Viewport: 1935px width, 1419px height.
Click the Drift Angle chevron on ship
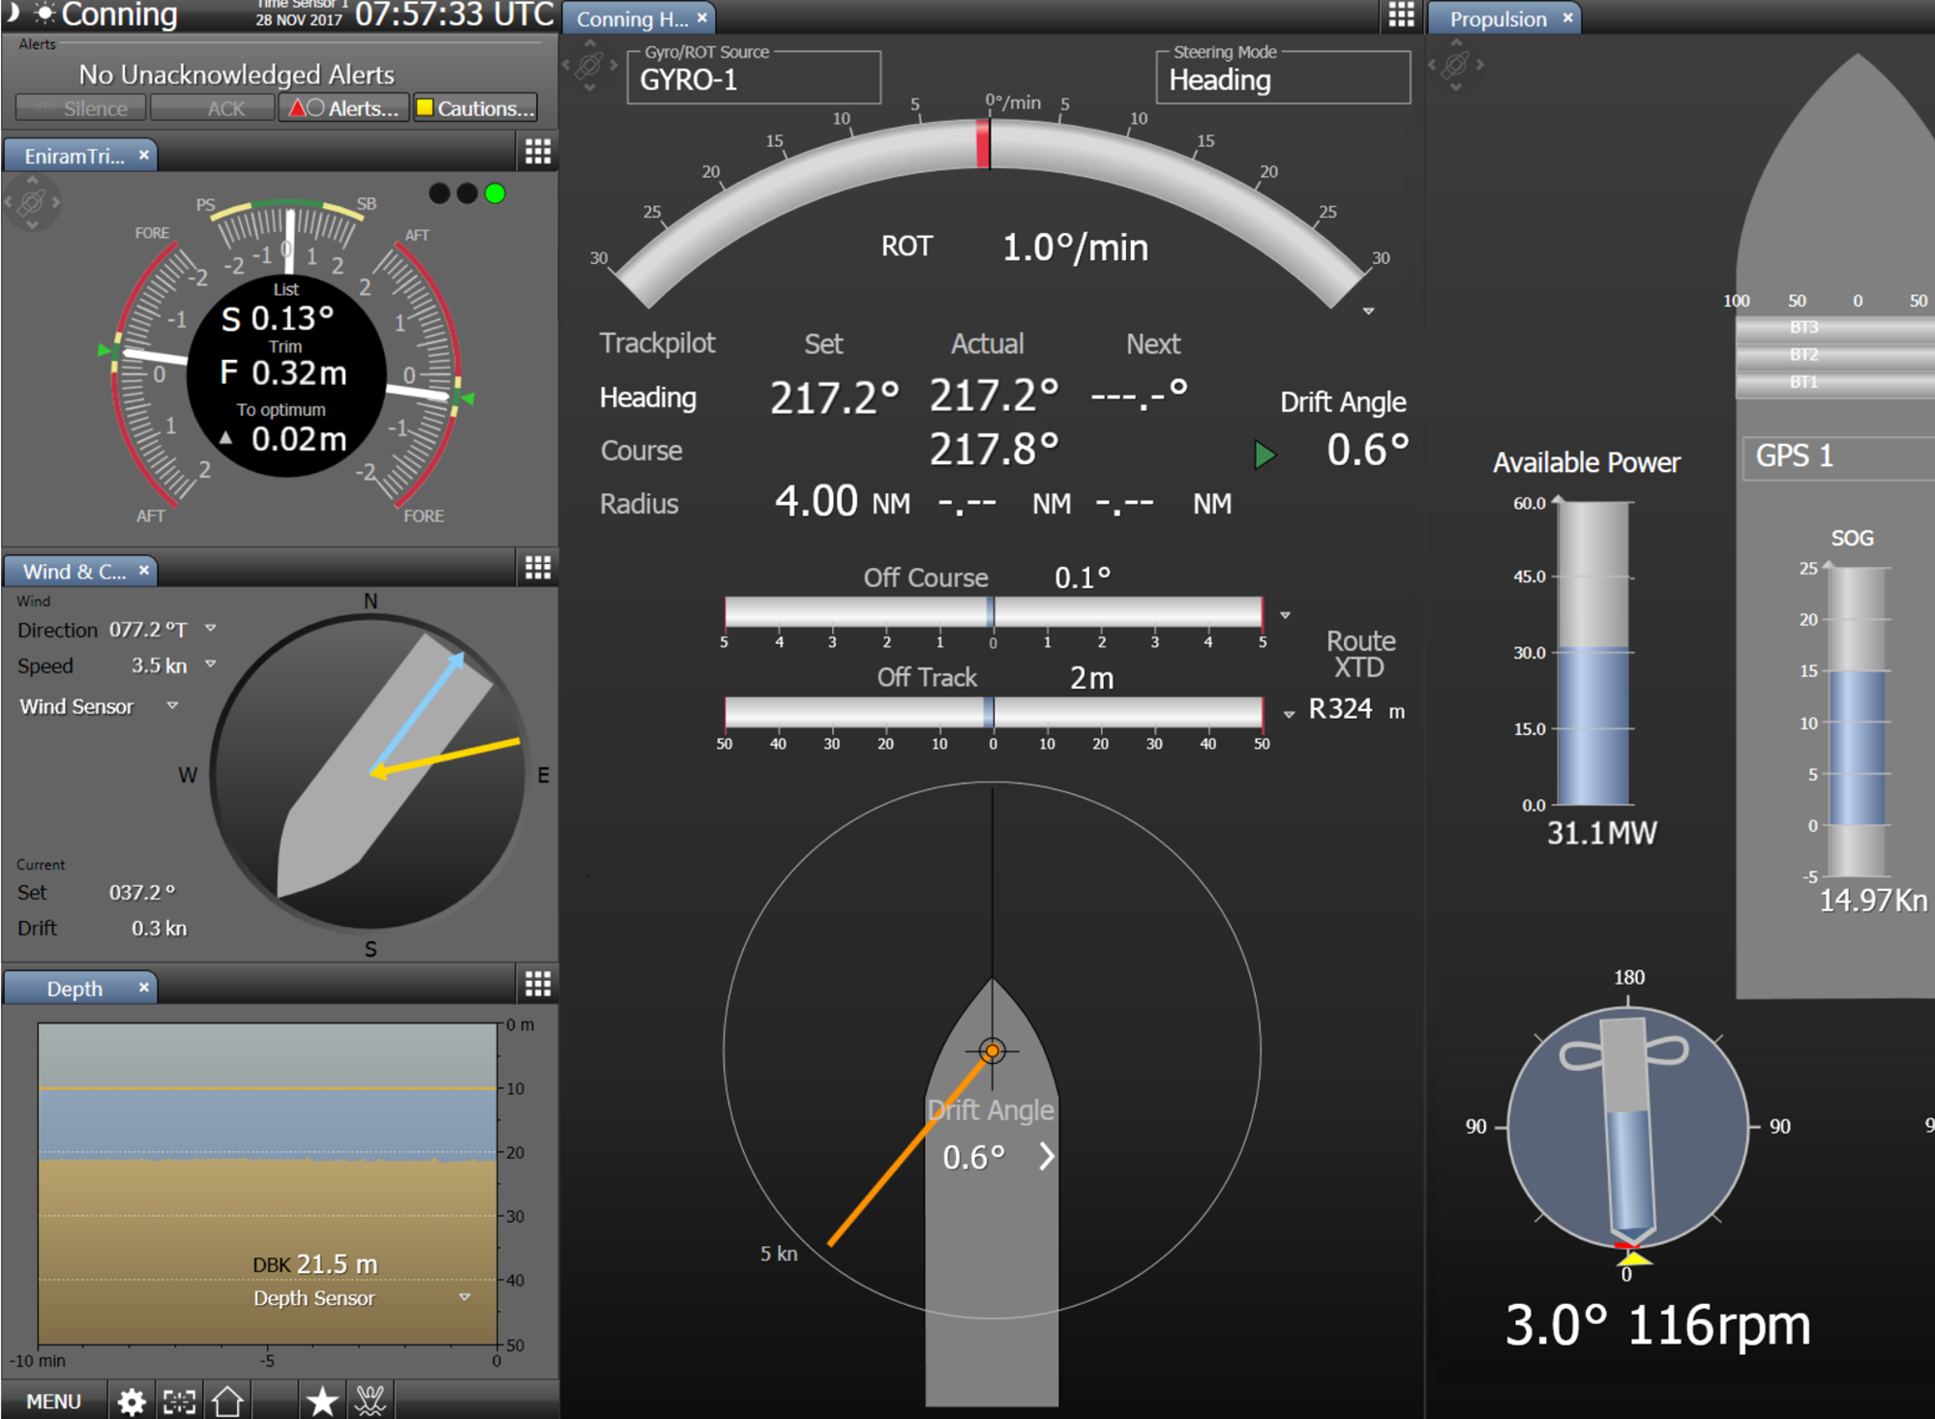point(1046,1156)
